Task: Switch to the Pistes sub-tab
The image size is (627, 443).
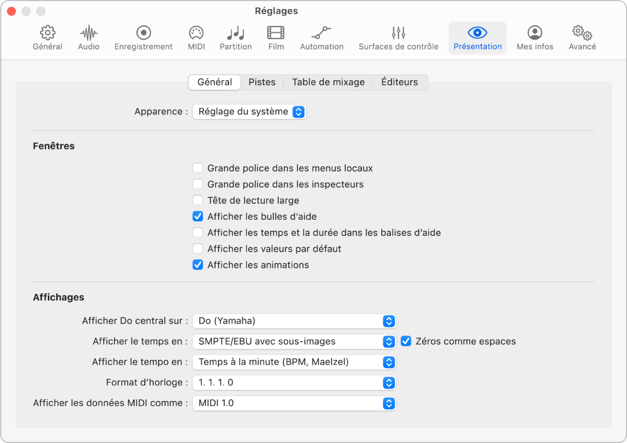Action: click(262, 82)
